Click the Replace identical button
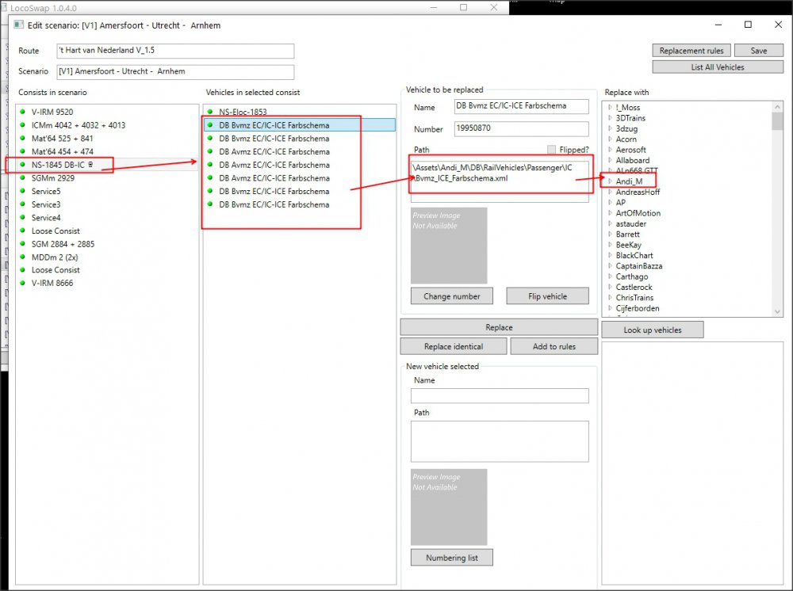793x591 pixels. (x=453, y=347)
